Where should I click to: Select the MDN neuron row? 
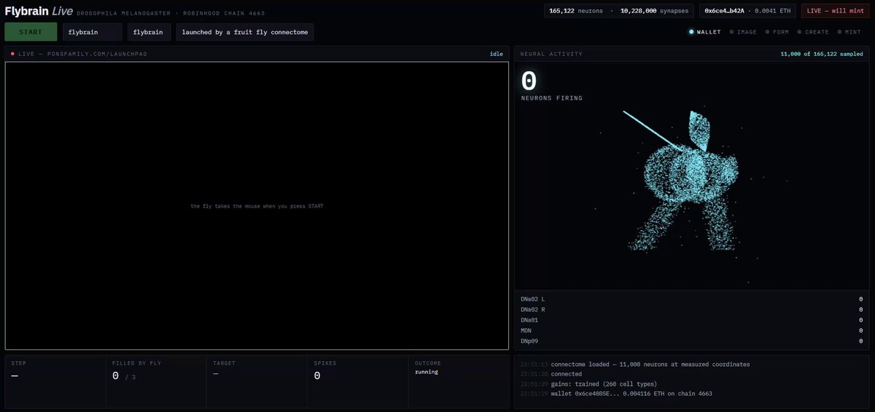(x=692, y=330)
